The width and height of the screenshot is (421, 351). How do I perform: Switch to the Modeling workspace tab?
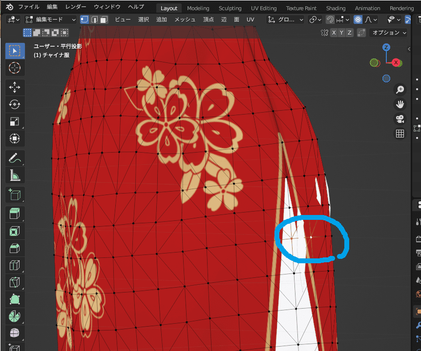coord(198,8)
